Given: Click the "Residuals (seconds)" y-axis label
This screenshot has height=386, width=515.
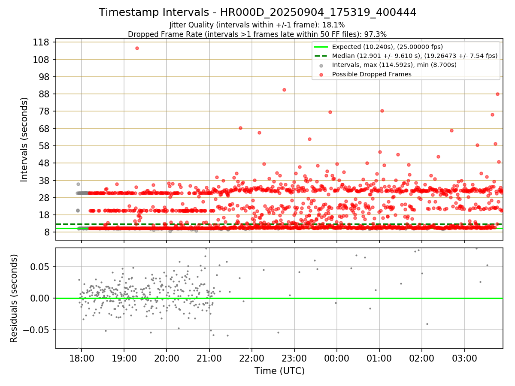Looking at the screenshot, I should 14,299.
